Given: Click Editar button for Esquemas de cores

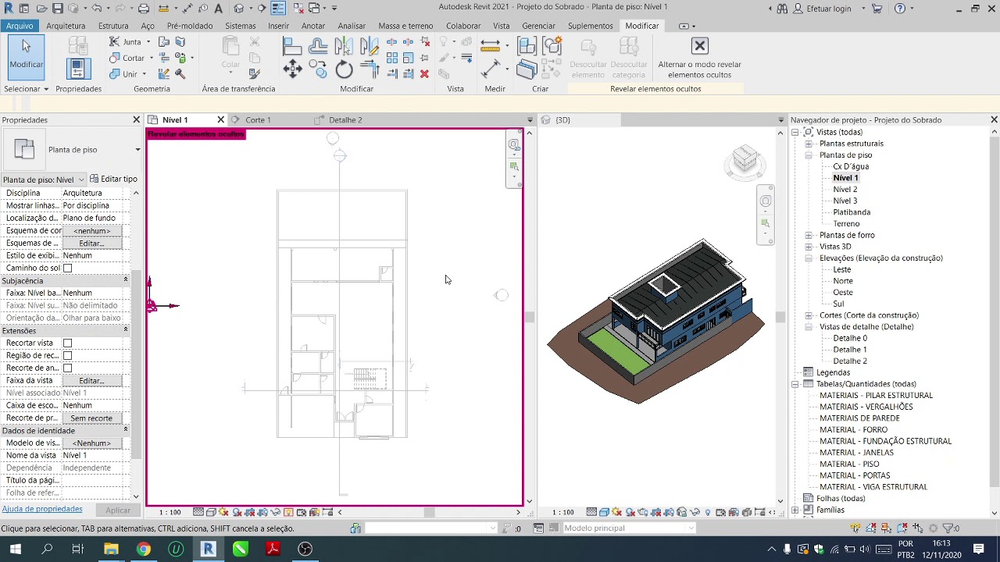Looking at the screenshot, I should pos(91,243).
